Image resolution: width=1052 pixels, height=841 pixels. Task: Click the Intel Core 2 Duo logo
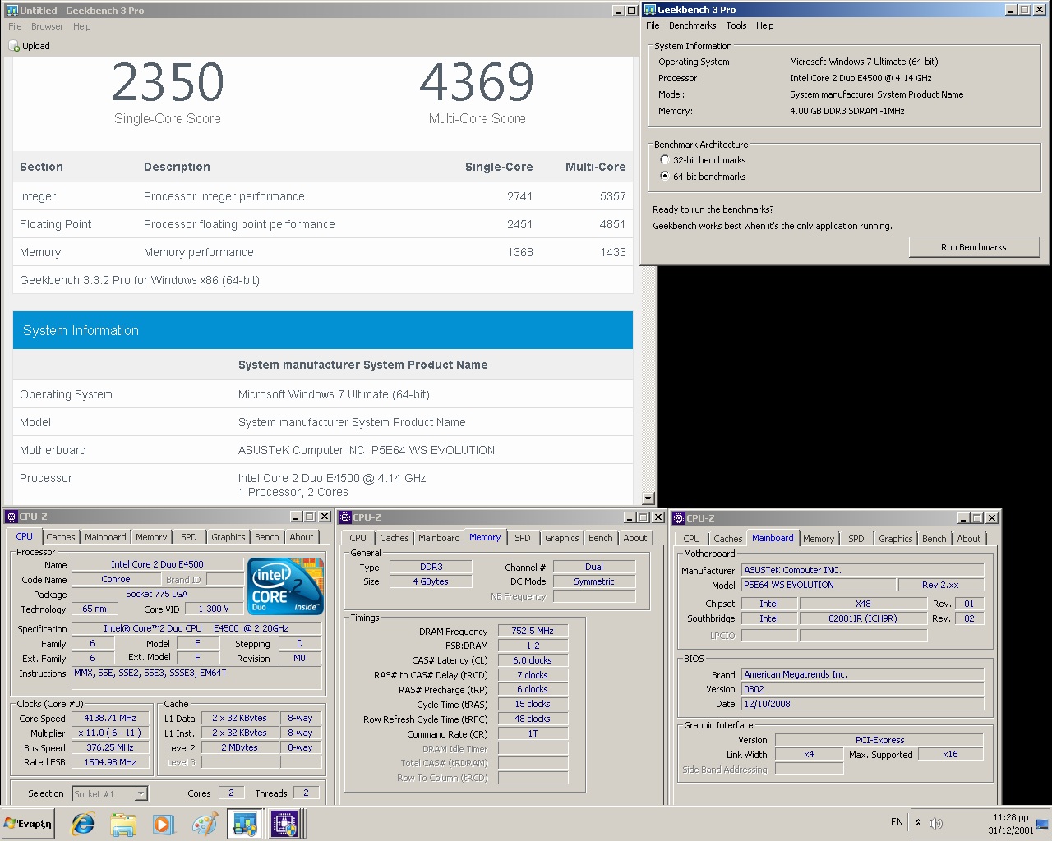(x=286, y=586)
